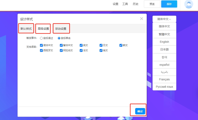Uncheck the 日文 checkbox
This screenshot has width=198, height=120.
101,45
